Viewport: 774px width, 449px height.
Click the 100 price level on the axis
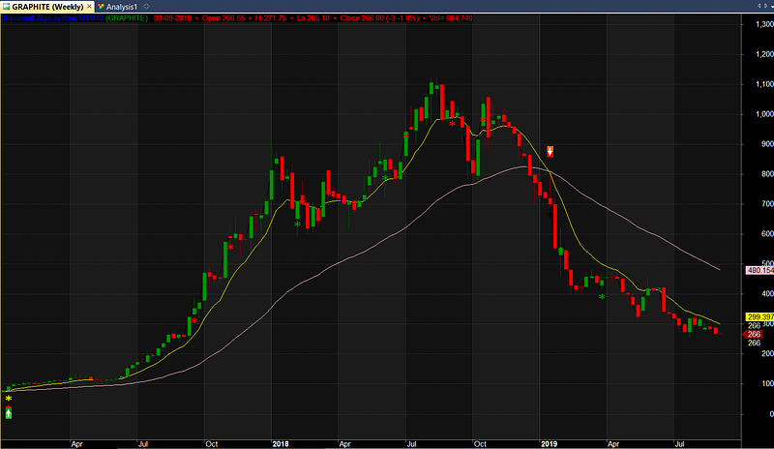(x=767, y=384)
